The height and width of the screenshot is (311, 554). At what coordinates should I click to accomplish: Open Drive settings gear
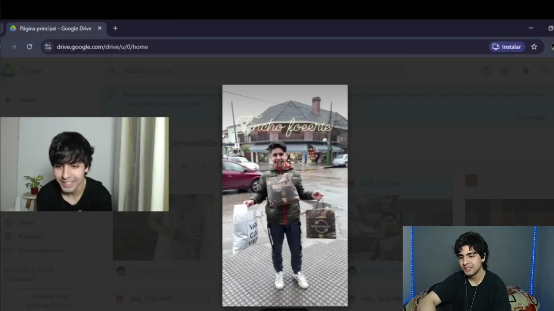click(x=505, y=71)
